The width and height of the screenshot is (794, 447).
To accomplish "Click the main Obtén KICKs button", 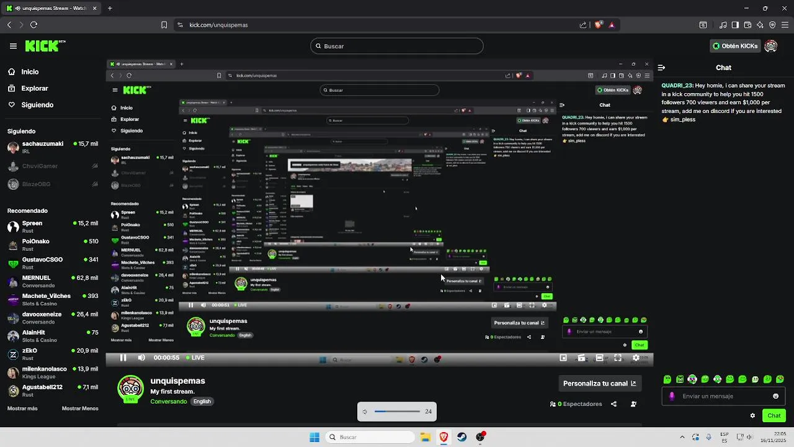I will coord(734,46).
